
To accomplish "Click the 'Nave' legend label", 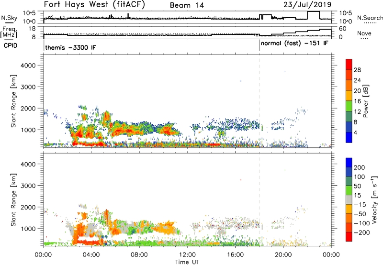I will click(364, 33).
